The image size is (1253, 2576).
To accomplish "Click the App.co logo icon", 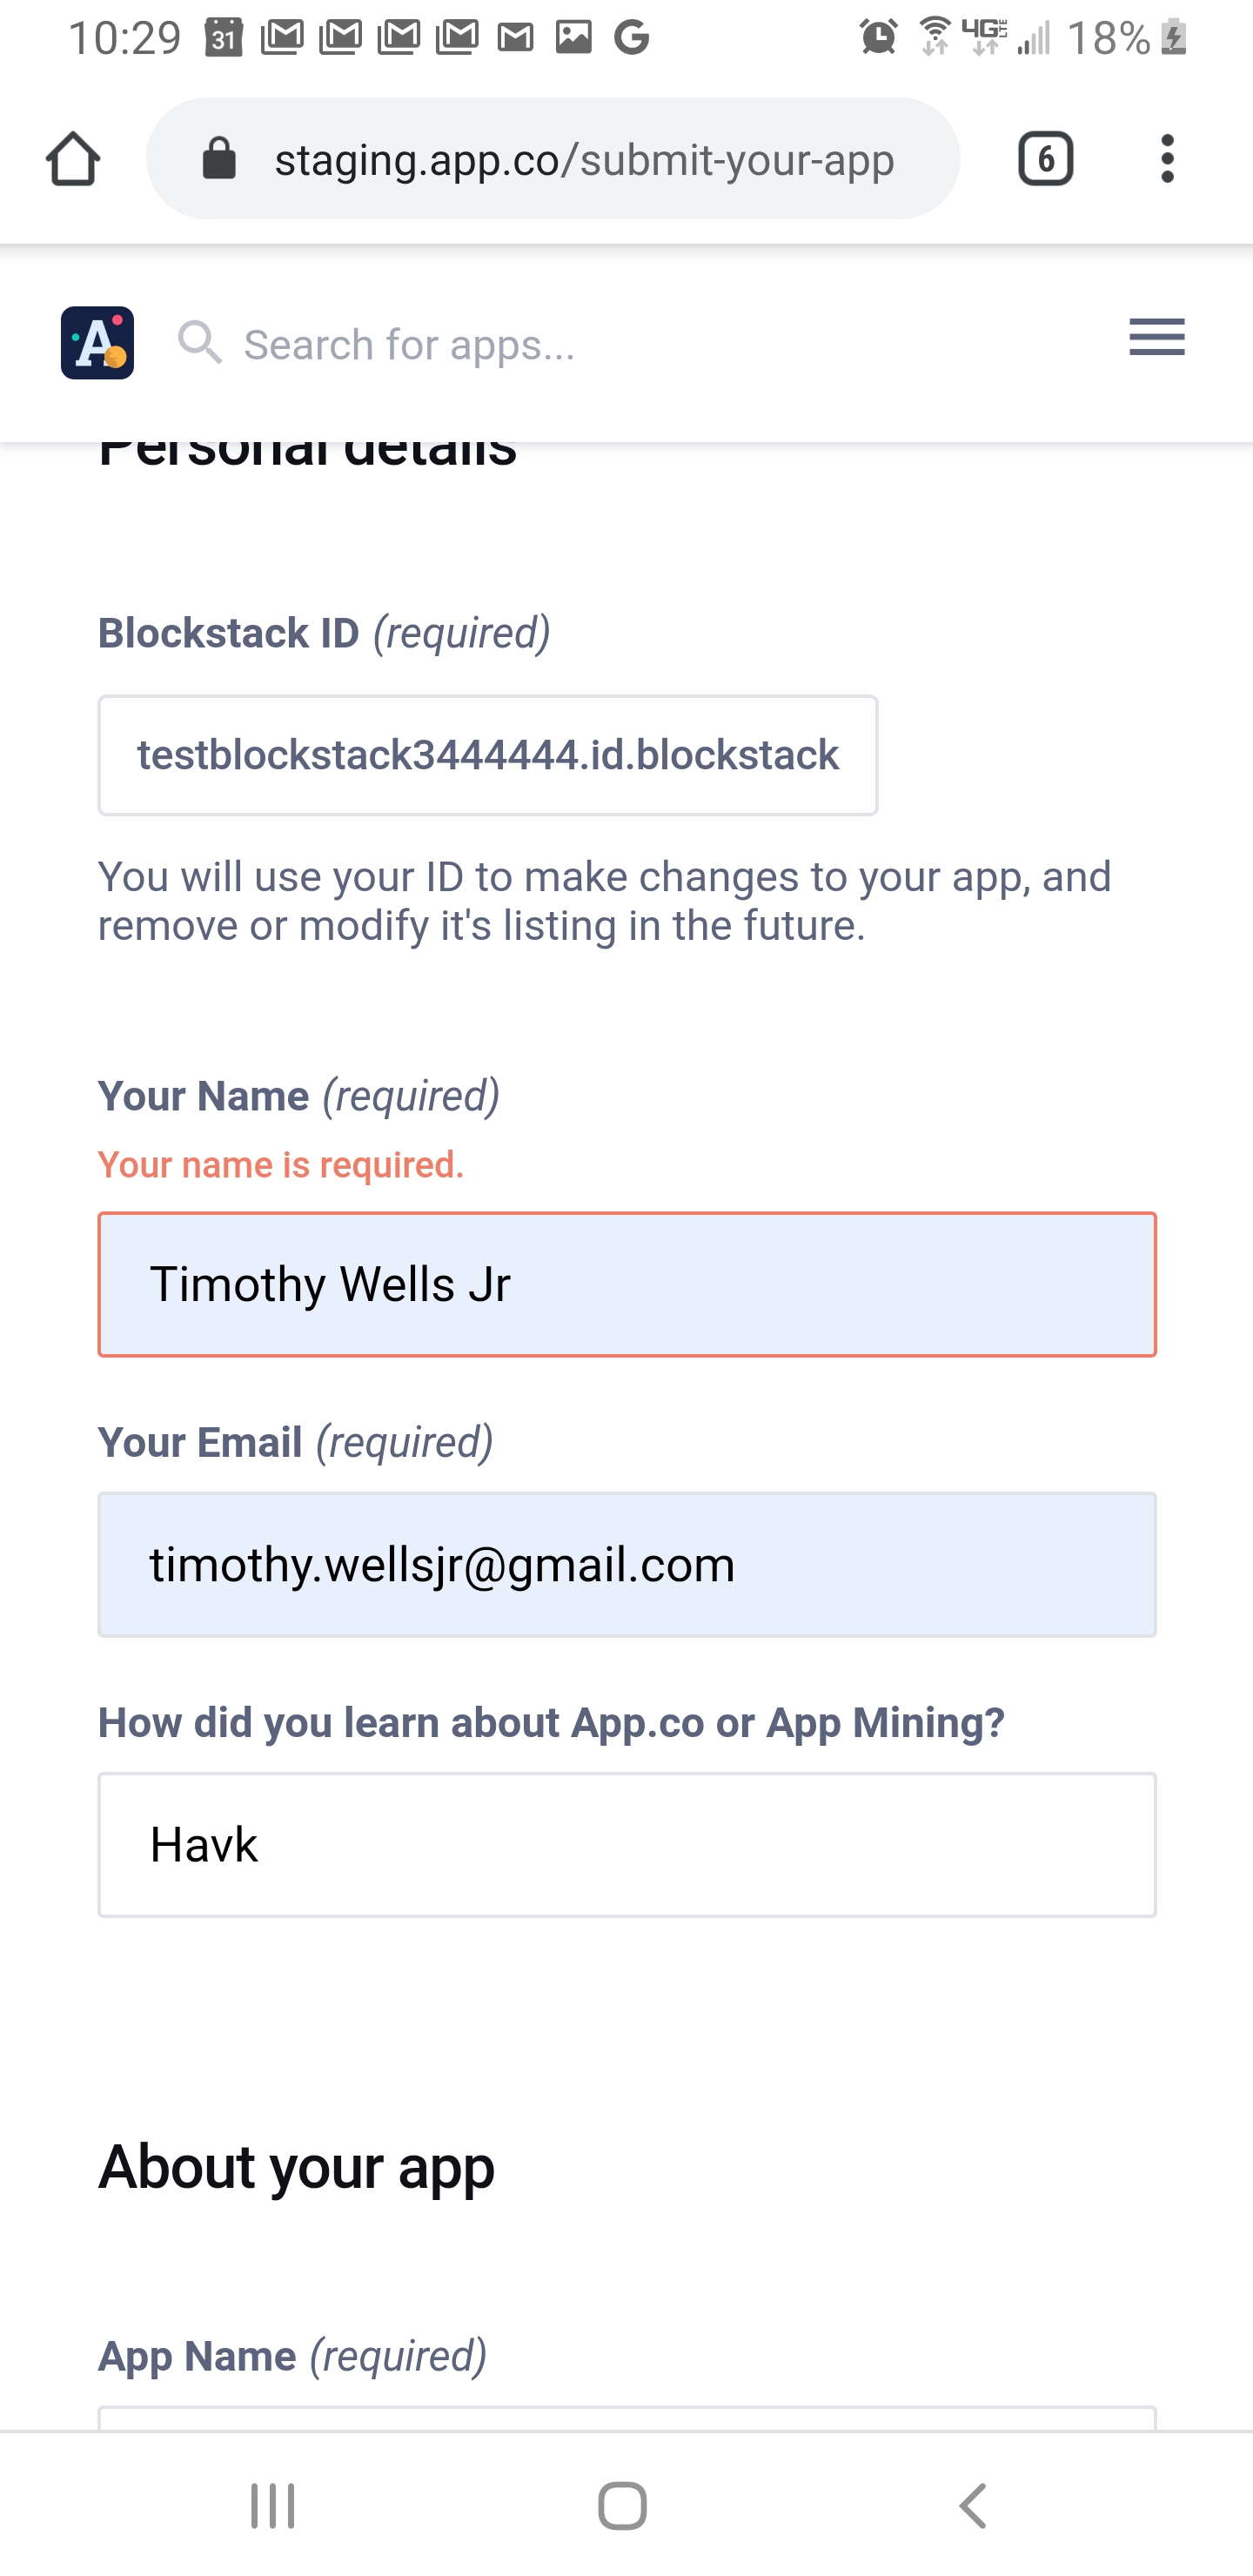I will (x=97, y=344).
